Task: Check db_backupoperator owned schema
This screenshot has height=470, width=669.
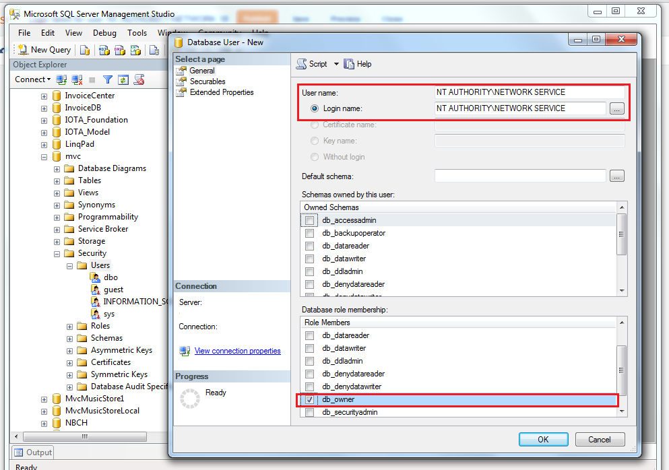Action: (310, 233)
